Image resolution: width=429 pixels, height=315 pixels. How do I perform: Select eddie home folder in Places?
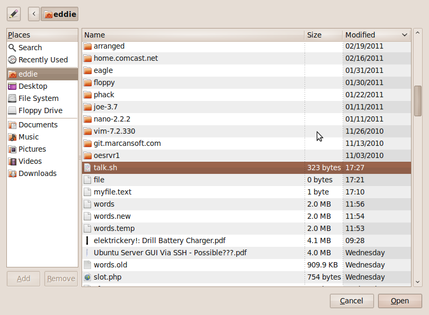[42, 74]
